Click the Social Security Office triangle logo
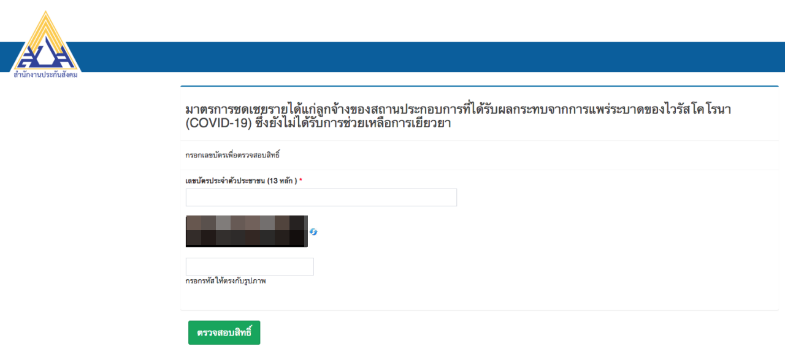 (x=45, y=41)
